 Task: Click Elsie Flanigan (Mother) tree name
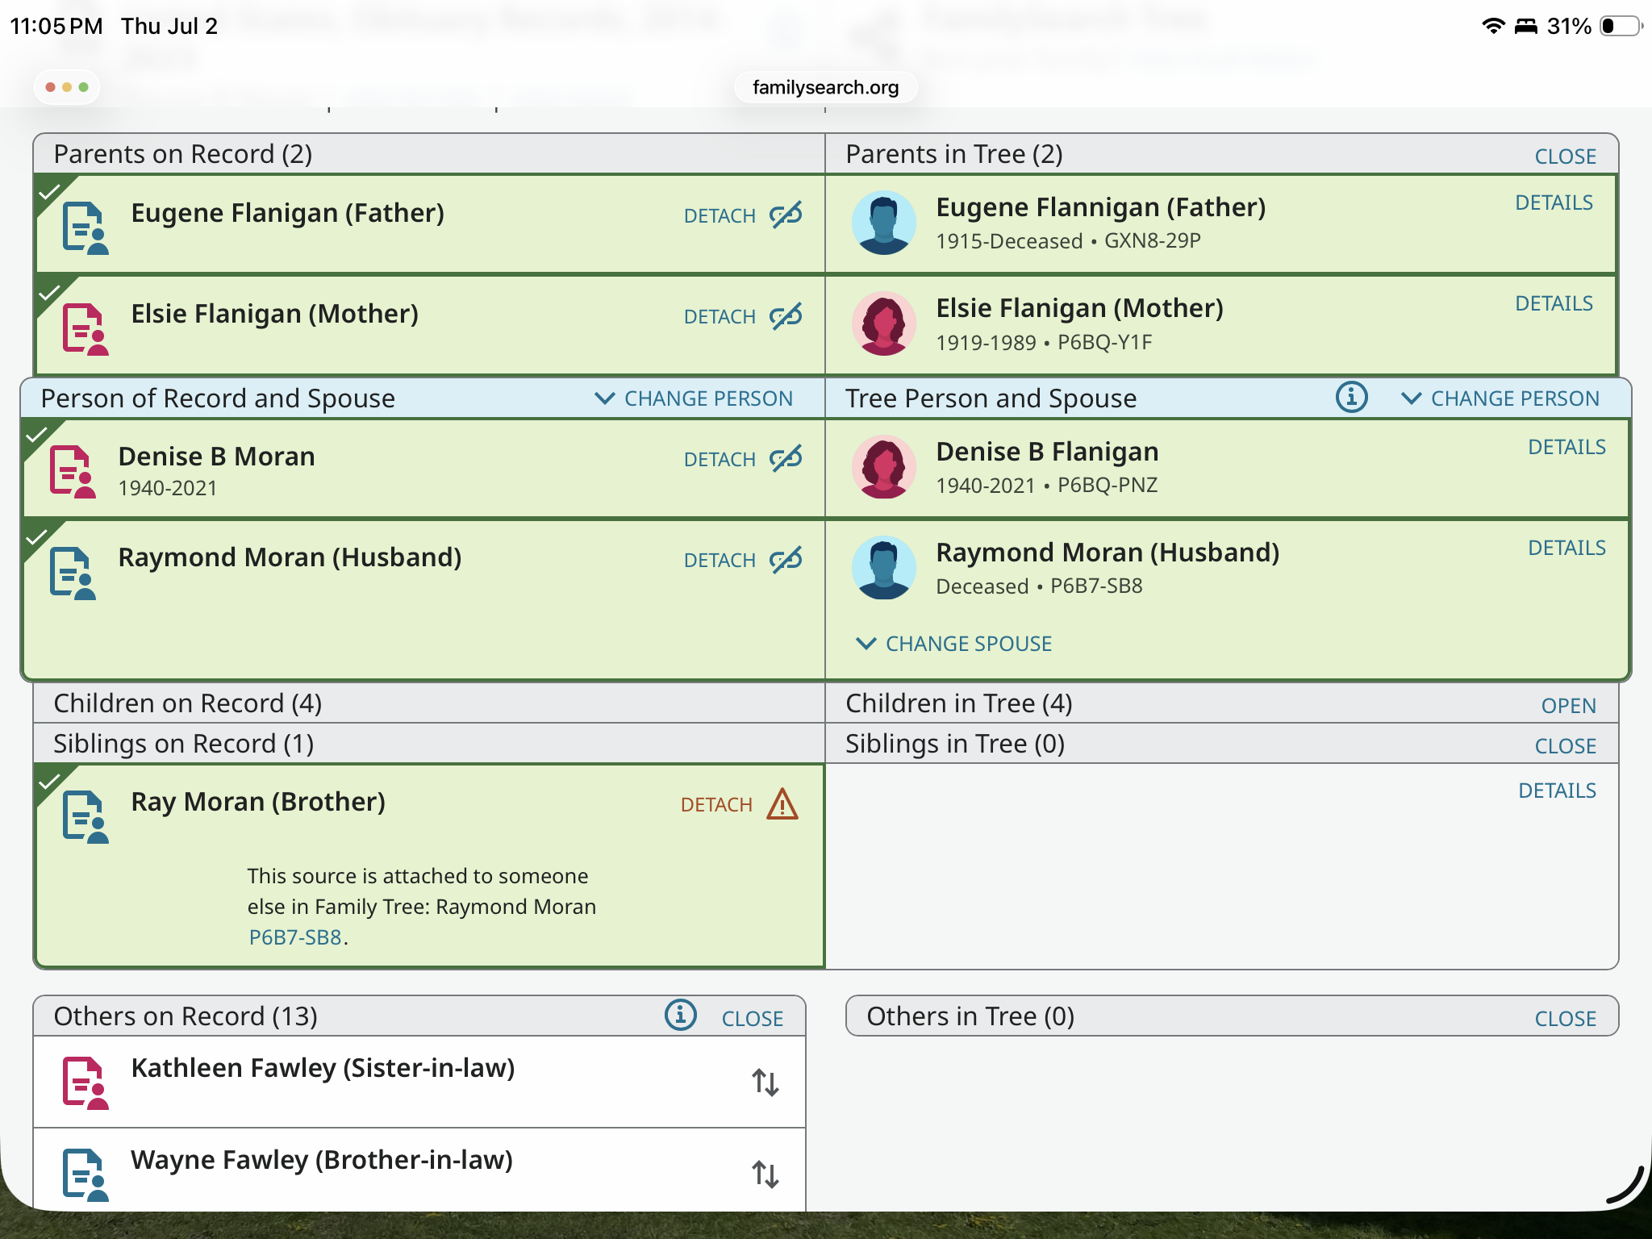[x=1079, y=308]
